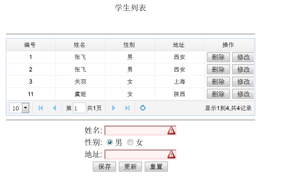Delete student 1 with 删除 button
The width and height of the screenshot is (290, 182).
(218, 57)
